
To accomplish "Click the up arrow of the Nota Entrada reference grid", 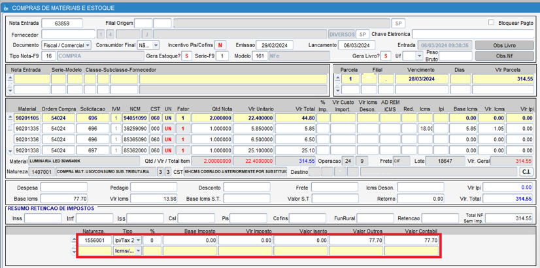I will 10,77.
